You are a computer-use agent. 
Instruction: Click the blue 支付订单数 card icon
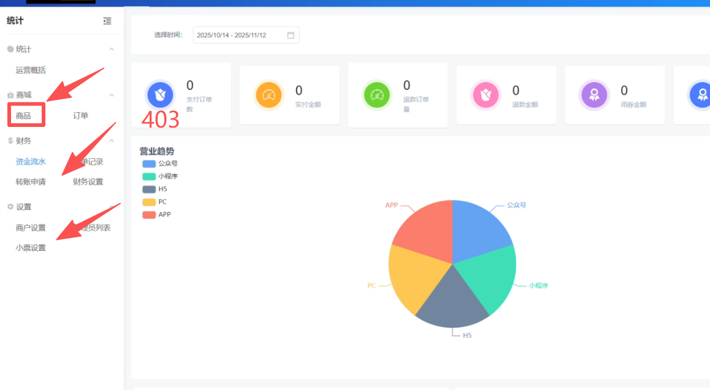click(161, 95)
